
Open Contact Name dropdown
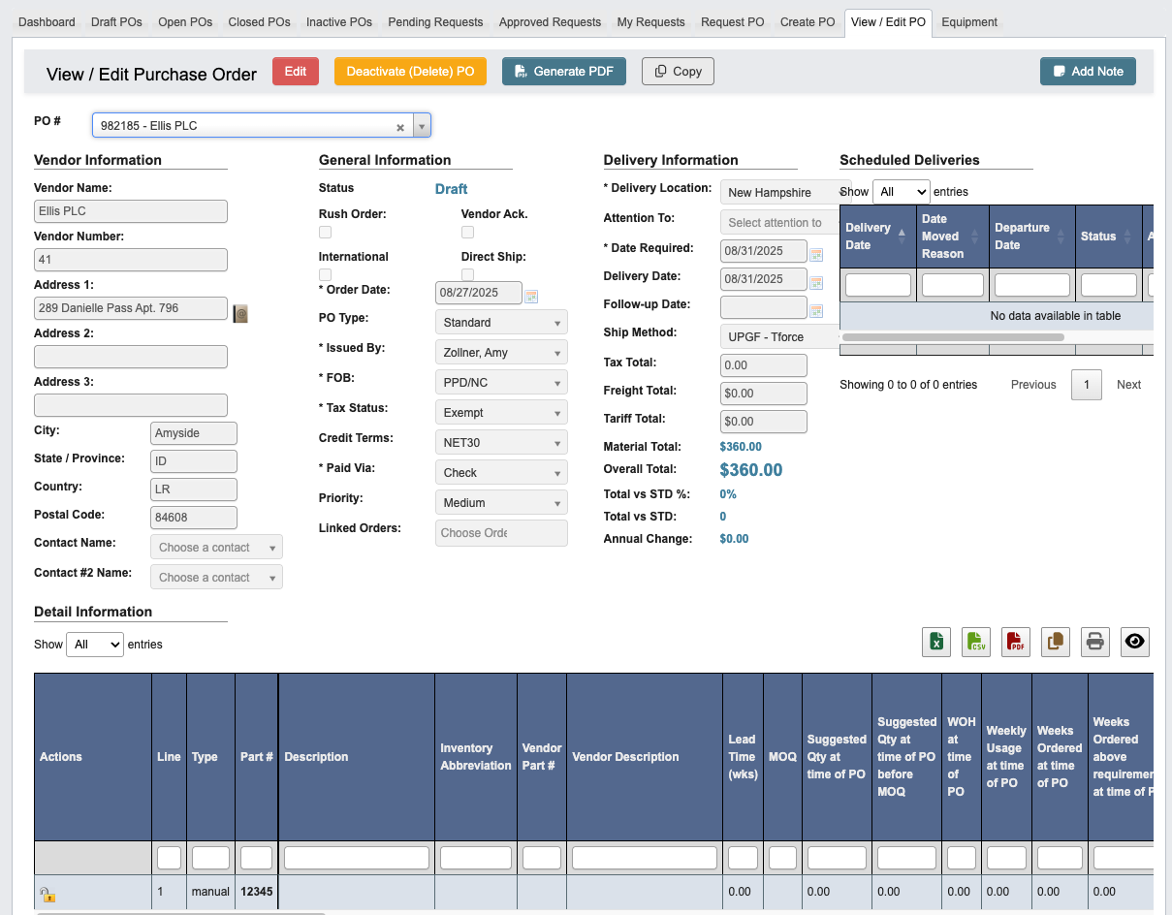tap(216, 548)
